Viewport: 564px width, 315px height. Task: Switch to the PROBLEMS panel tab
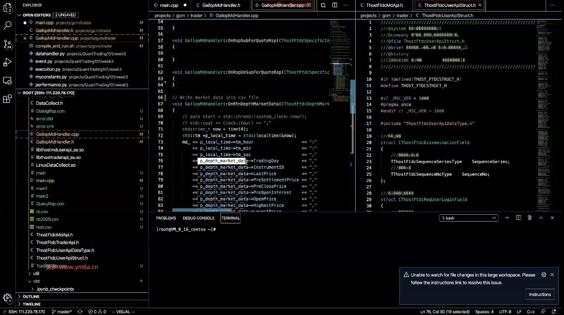click(166, 218)
